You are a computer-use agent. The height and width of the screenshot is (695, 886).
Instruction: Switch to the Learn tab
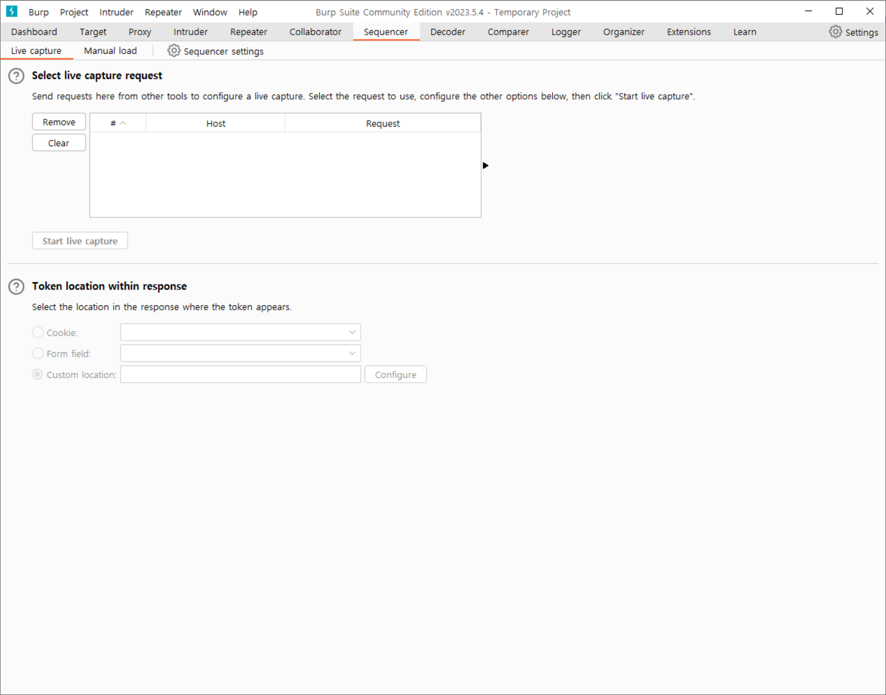pos(745,32)
